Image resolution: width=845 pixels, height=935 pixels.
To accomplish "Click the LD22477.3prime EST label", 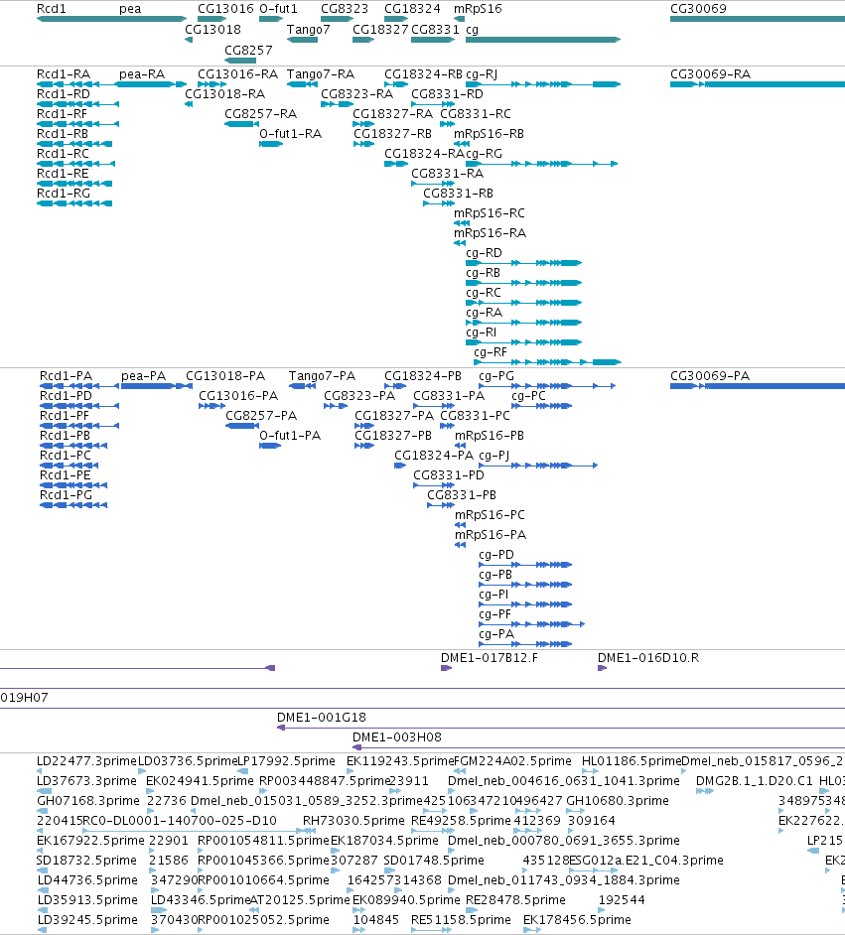I will pyautogui.click(x=87, y=761).
